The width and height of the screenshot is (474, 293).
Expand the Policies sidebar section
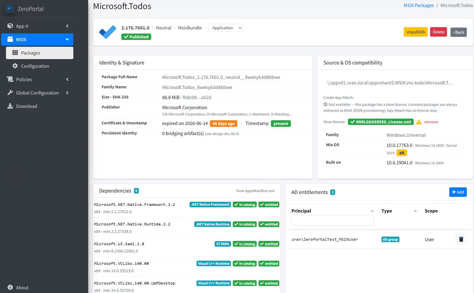[67, 79]
